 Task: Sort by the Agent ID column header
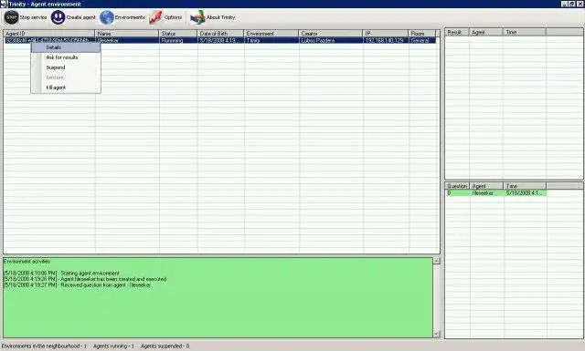click(x=48, y=34)
